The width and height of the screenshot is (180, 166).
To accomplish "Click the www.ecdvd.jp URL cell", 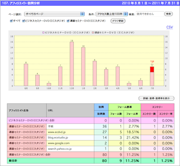I will (70, 132).
